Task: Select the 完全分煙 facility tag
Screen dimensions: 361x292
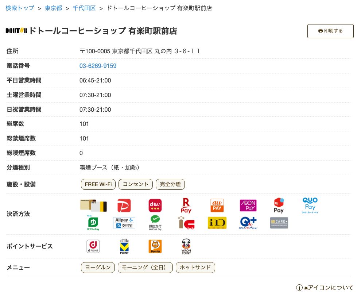Action: pos(170,184)
